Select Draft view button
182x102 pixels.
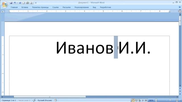tap(146, 100)
